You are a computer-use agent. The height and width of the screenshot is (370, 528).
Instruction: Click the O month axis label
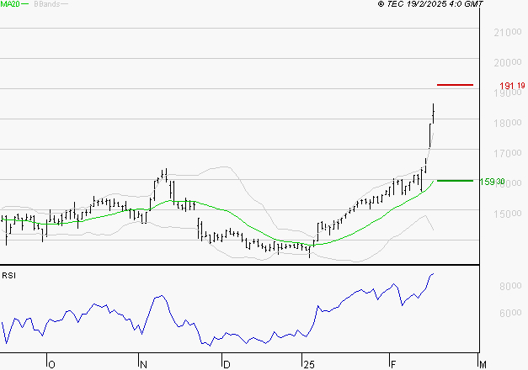(x=51, y=365)
